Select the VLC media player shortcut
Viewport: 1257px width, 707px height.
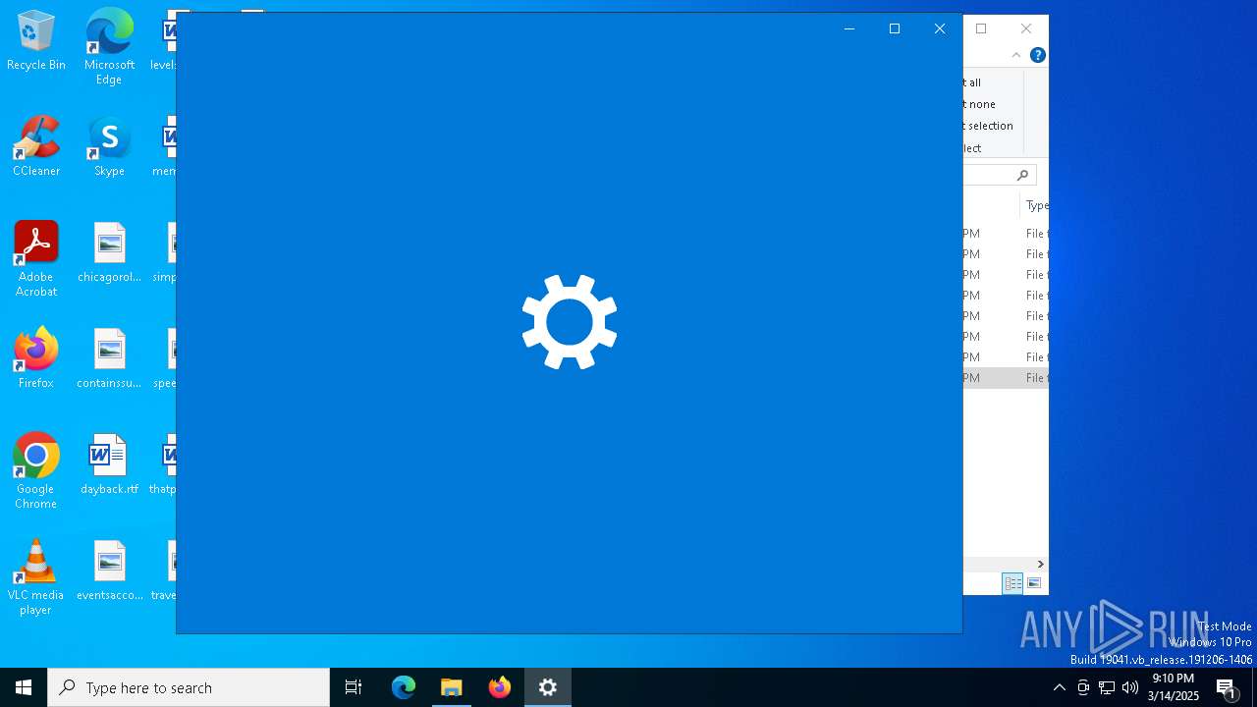(x=36, y=577)
